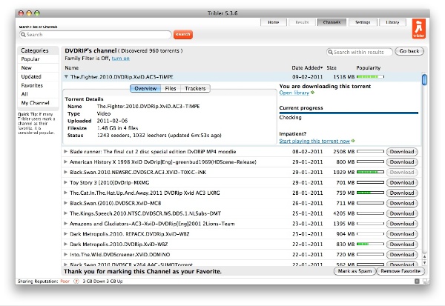Sort by Size column header
Viewport: 445px width, 306px height.
[x=332, y=67]
